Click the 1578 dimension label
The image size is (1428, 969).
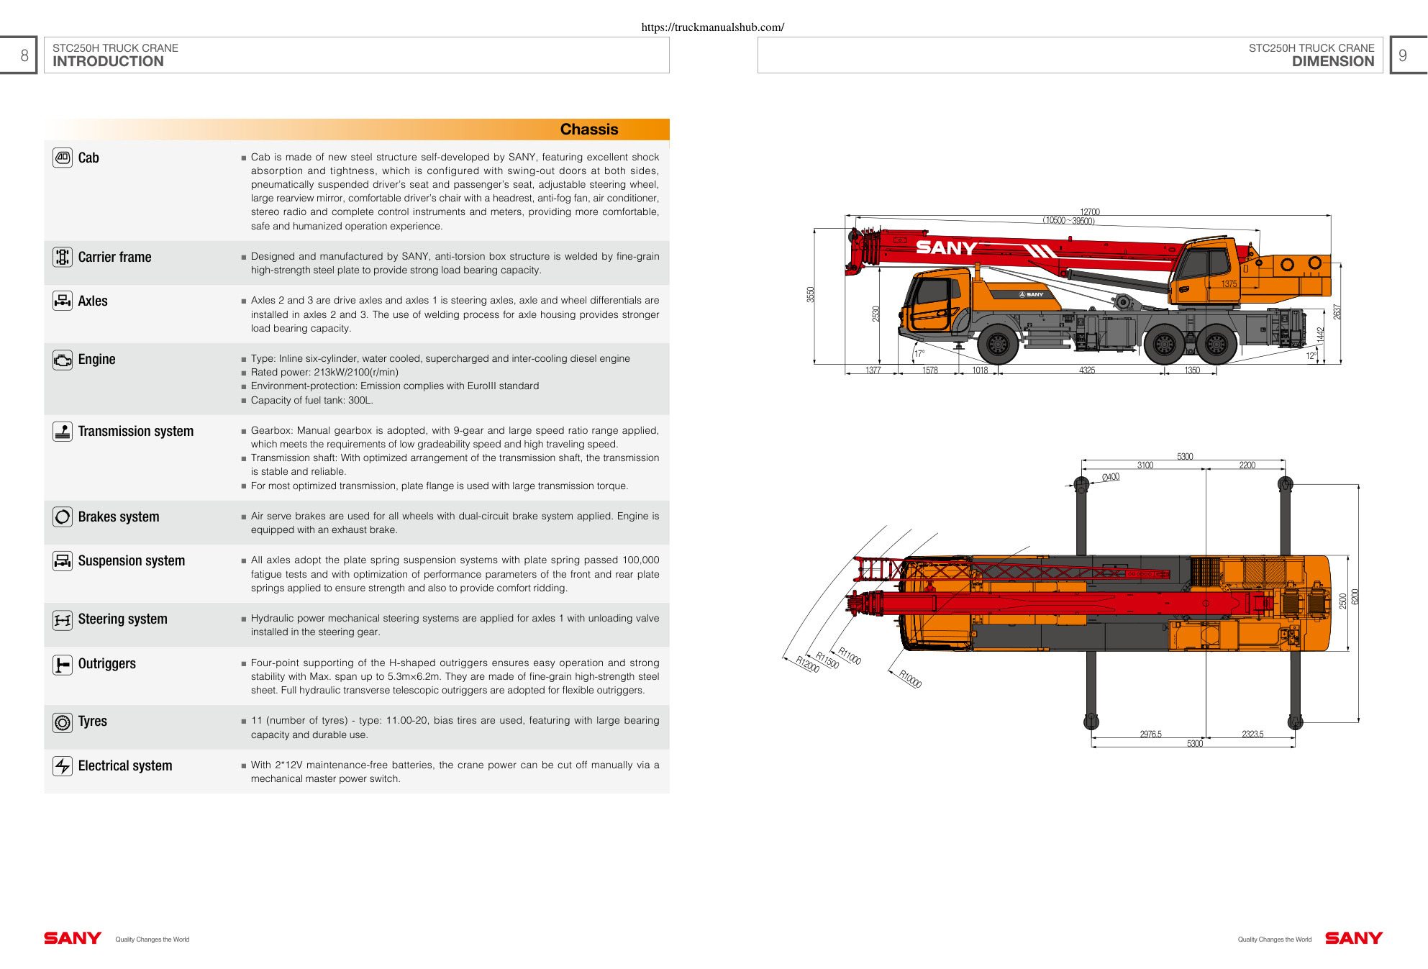930,370
